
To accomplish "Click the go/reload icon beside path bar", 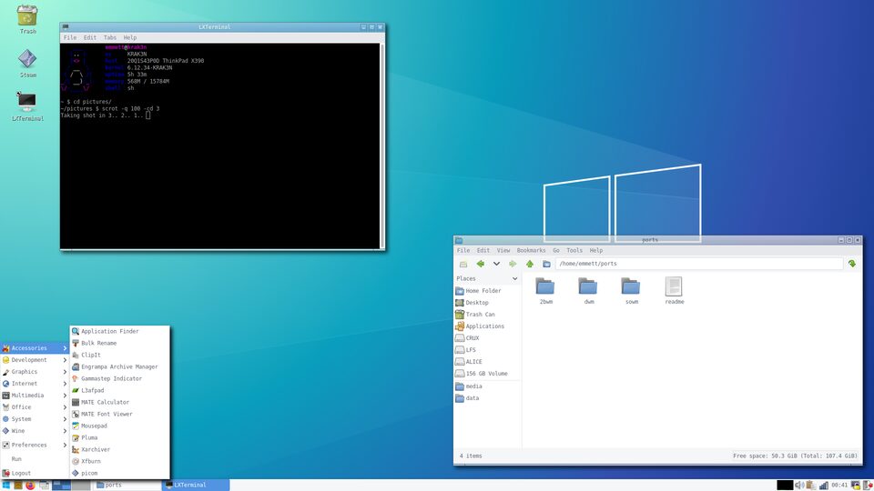I will coord(852,264).
